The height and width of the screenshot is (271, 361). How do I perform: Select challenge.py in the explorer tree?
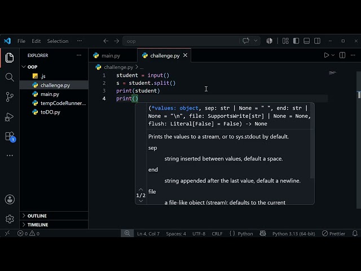click(54, 85)
